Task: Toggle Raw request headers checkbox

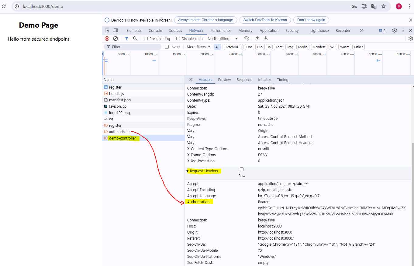Action: 242,169
